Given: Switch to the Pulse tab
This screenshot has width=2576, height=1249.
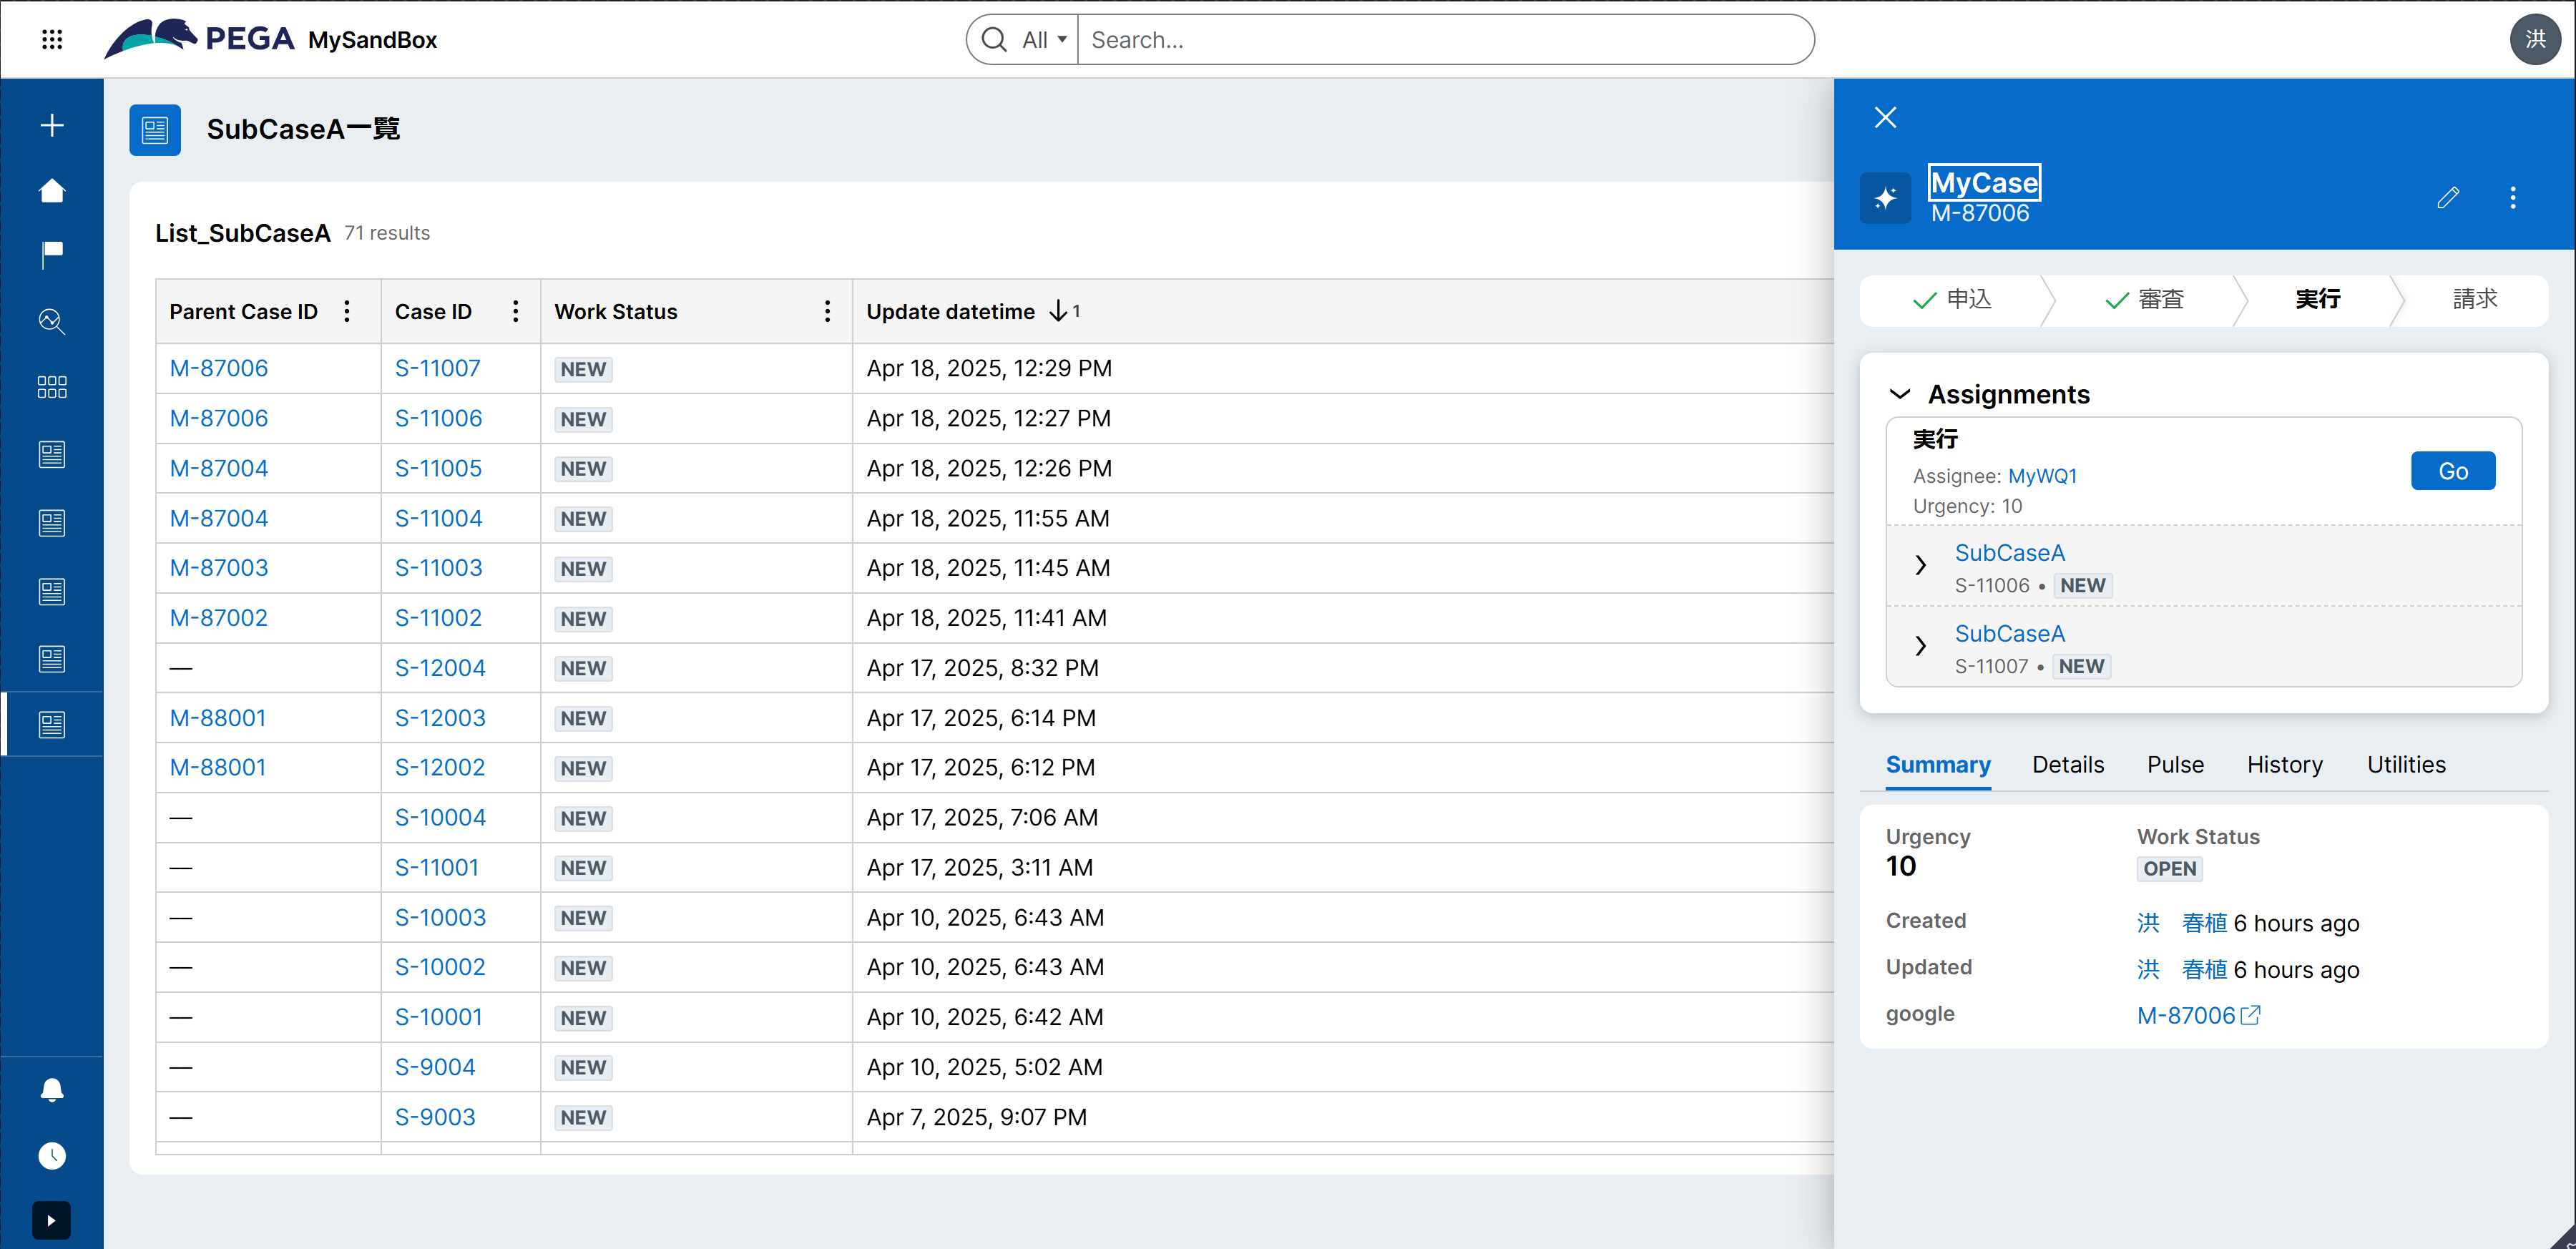Looking at the screenshot, I should [x=2175, y=765].
